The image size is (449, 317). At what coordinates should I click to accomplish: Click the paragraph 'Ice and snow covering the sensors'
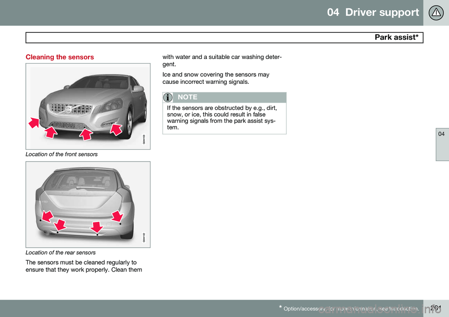[x=216, y=78]
